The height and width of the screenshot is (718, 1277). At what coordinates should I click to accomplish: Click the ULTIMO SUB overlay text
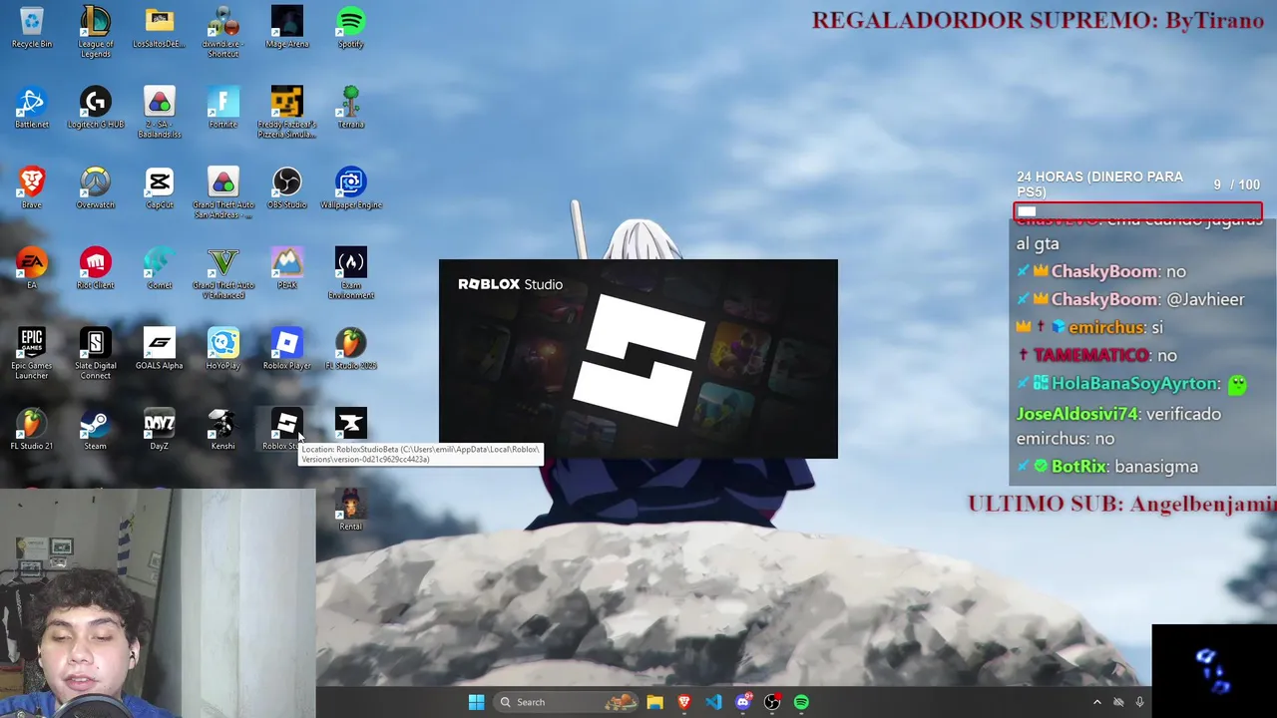(1122, 504)
